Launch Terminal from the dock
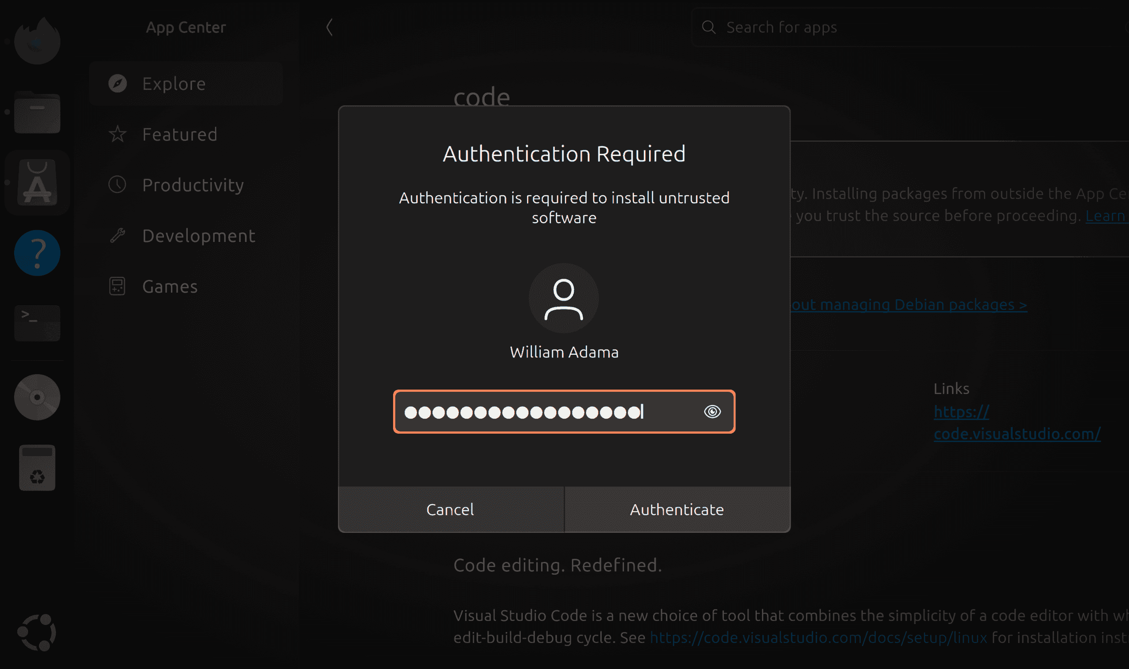This screenshot has width=1129, height=669. coord(37,323)
